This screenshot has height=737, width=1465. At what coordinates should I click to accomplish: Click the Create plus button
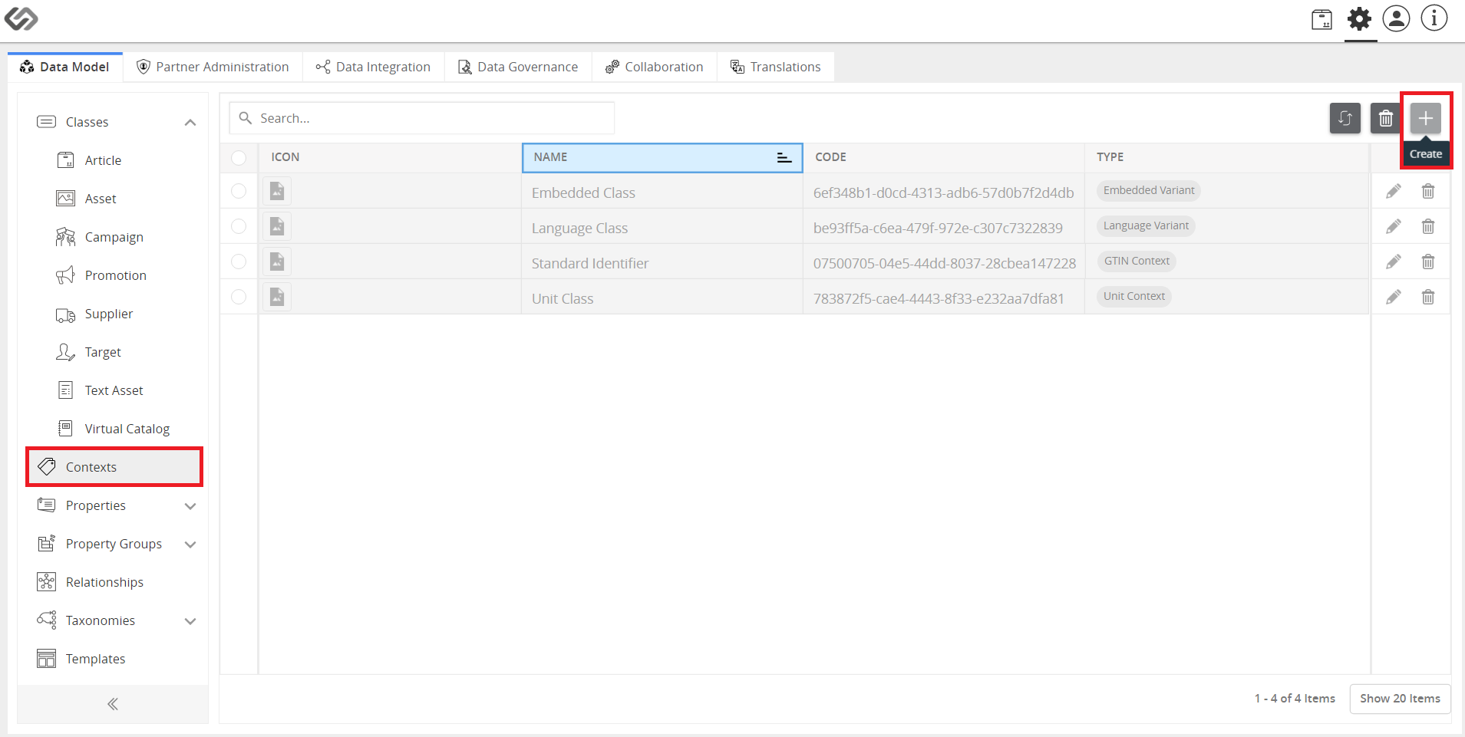1426,118
